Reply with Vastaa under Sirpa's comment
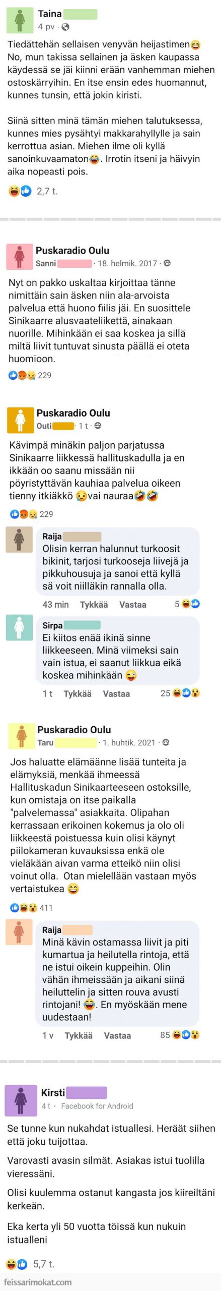Image resolution: width=221 pixels, height=1291 pixels. click(x=116, y=693)
